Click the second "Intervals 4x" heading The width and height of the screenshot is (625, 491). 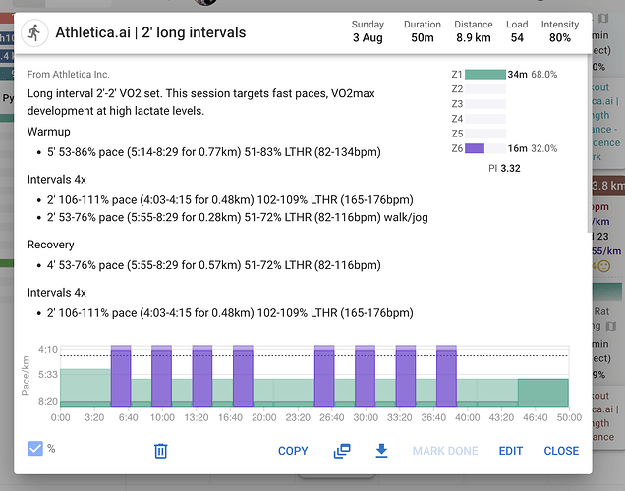pyautogui.click(x=57, y=293)
